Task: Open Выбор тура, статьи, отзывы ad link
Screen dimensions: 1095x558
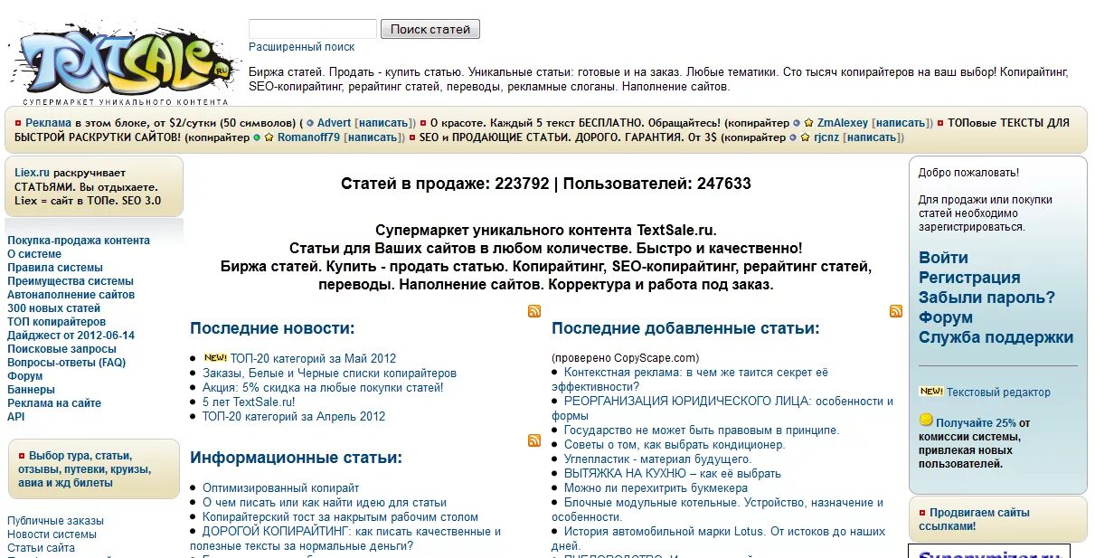Action: coord(84,469)
